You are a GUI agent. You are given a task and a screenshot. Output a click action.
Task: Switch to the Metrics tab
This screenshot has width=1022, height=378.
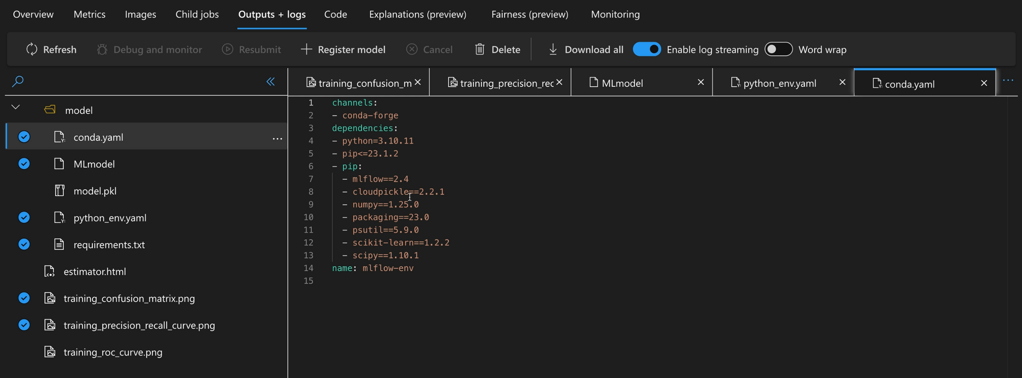89,14
